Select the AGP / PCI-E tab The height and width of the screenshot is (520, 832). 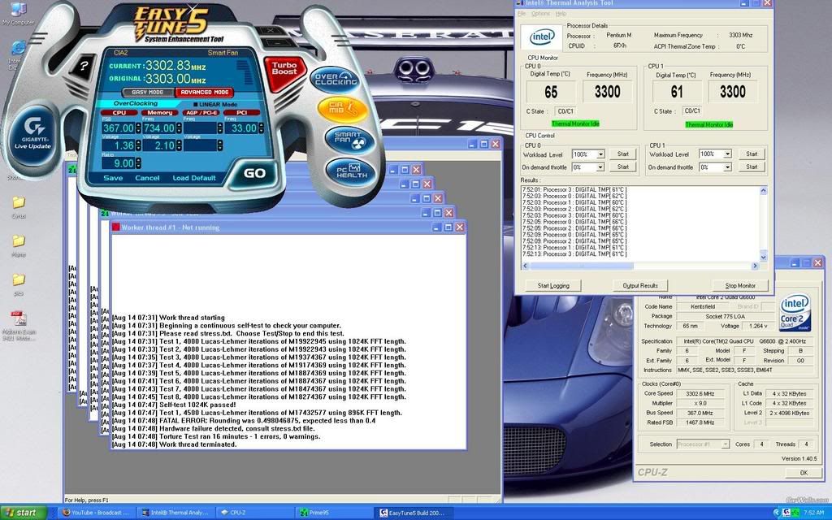pos(201,112)
